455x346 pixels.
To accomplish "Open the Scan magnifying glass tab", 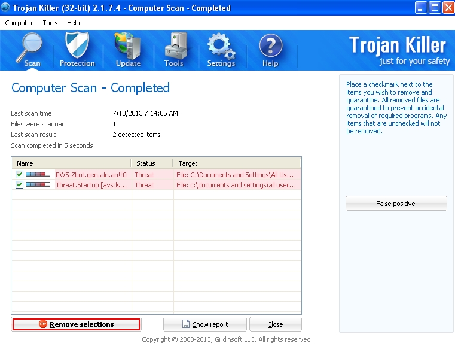I will coord(31,50).
